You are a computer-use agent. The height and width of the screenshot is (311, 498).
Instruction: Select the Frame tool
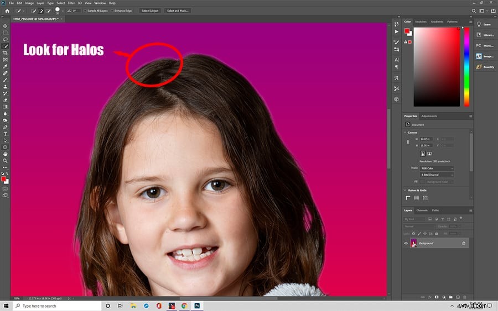(5, 60)
